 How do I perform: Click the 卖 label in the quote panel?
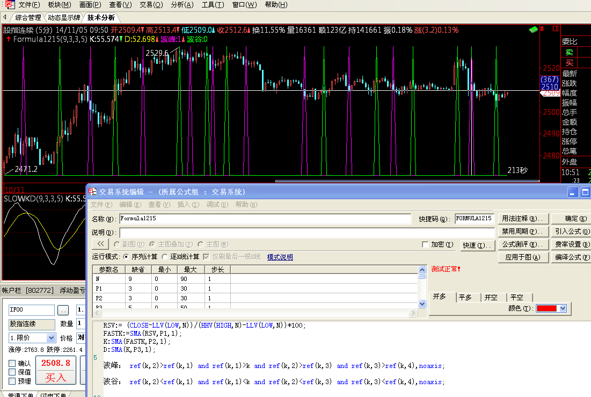pyautogui.click(x=569, y=53)
